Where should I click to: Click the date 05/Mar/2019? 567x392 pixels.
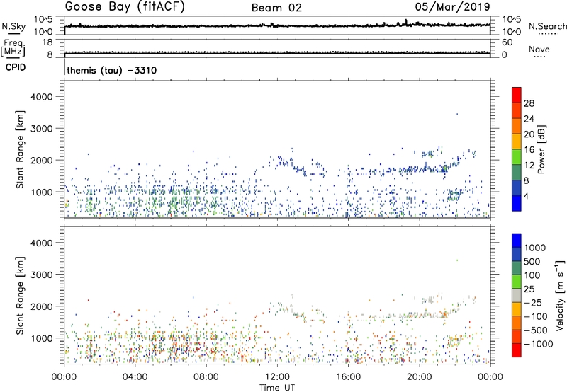452,7
